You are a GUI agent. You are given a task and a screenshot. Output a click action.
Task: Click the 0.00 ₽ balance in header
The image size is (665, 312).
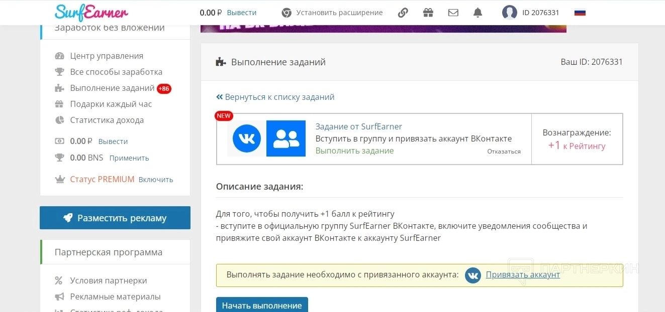click(x=211, y=13)
